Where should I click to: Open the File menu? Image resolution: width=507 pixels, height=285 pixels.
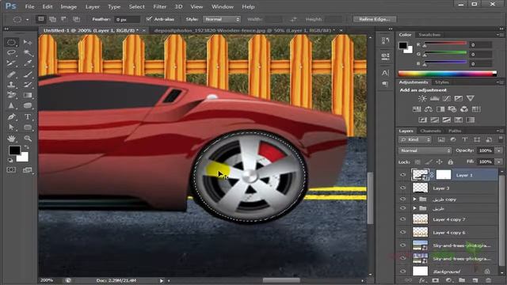[29, 6]
